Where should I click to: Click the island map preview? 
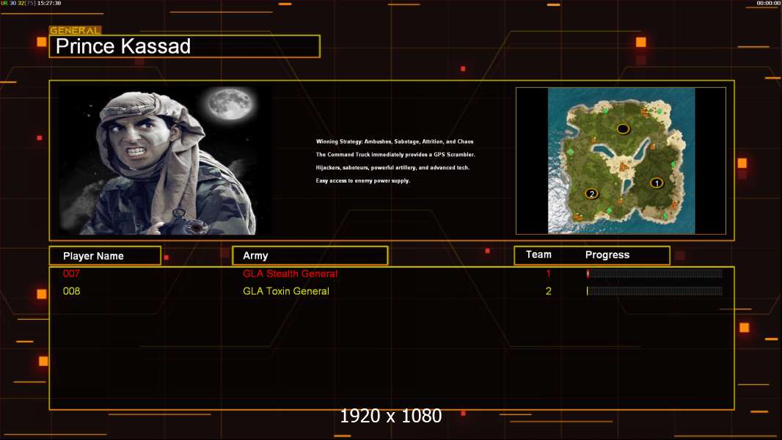pyautogui.click(x=621, y=161)
